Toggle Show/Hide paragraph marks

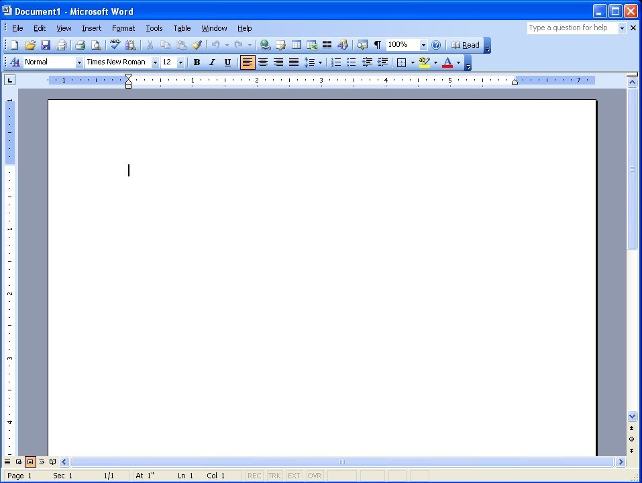click(377, 45)
